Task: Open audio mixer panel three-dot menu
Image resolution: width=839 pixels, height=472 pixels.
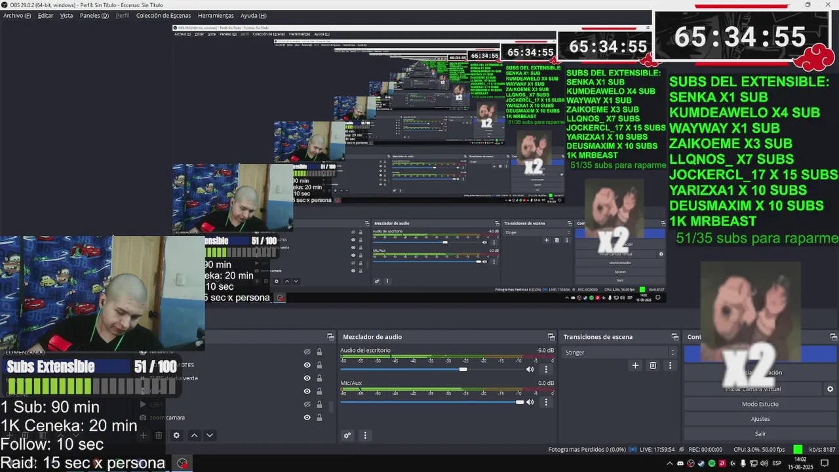Action: [x=365, y=435]
